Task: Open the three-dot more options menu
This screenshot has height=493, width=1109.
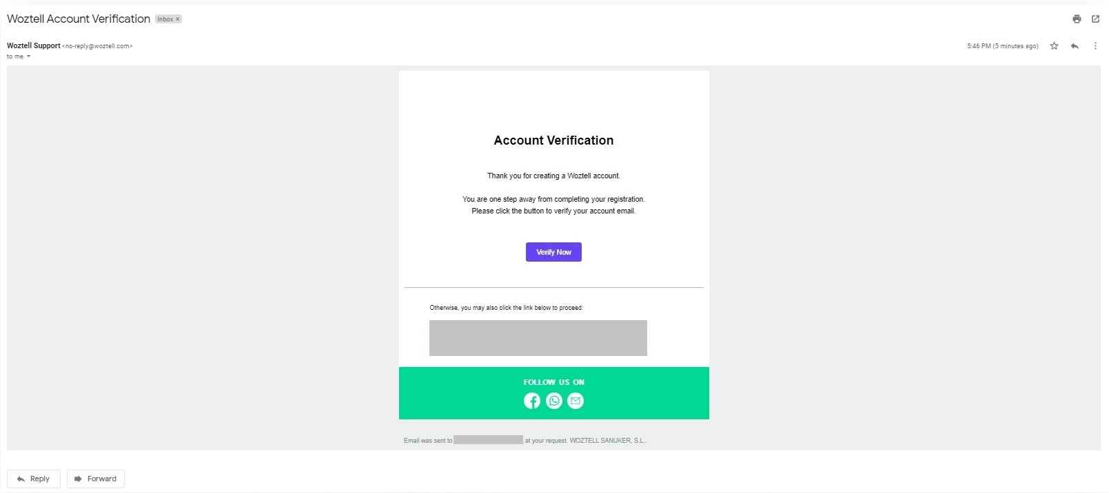Action: (1095, 46)
